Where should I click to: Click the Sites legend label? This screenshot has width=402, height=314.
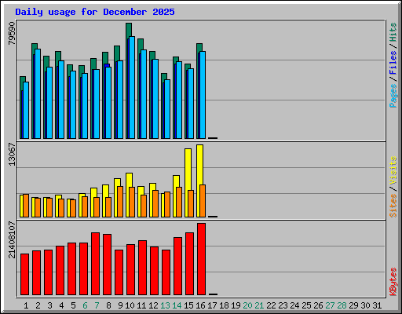coord(393,206)
